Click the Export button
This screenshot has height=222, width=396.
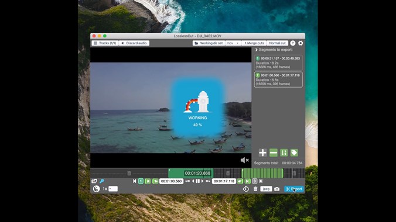(294, 189)
